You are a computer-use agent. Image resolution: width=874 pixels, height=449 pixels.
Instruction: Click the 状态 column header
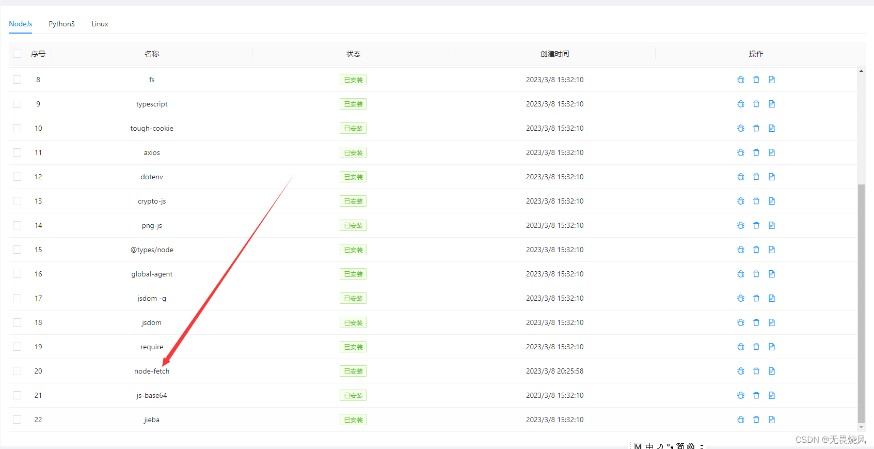[x=353, y=54]
